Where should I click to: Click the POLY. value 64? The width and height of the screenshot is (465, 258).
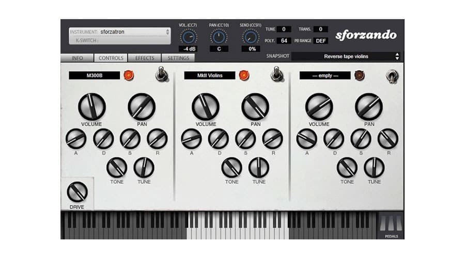point(284,41)
